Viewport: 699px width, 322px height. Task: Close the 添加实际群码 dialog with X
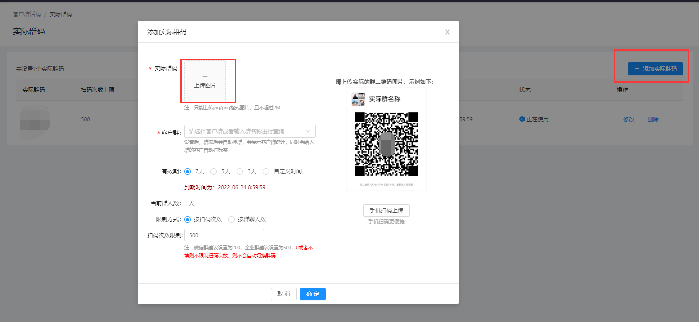[x=447, y=32]
